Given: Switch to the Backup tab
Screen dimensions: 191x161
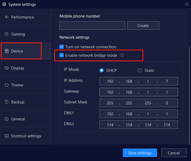Looking at the screenshot, I should coord(25,102).
